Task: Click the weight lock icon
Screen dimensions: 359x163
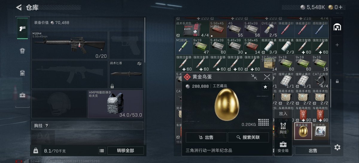Action: pyautogui.click(x=36, y=151)
